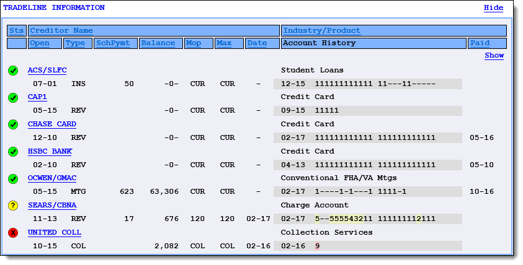Click the 11-13 open date for SEARS/CBNA

pyautogui.click(x=45, y=219)
